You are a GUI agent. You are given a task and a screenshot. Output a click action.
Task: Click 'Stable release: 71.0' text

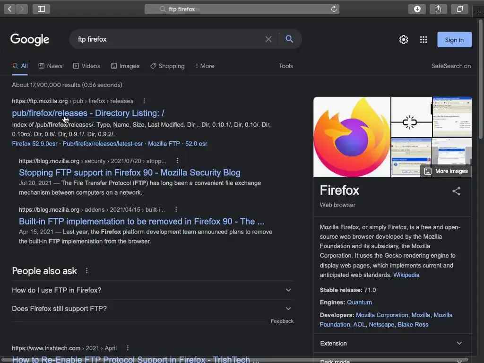[x=348, y=290]
